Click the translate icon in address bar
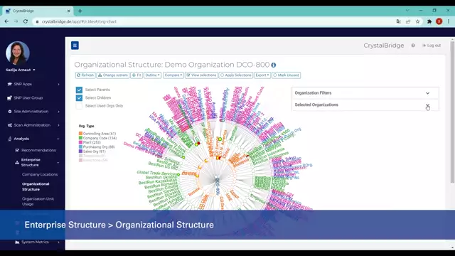455x256 pixels. click(398, 21)
